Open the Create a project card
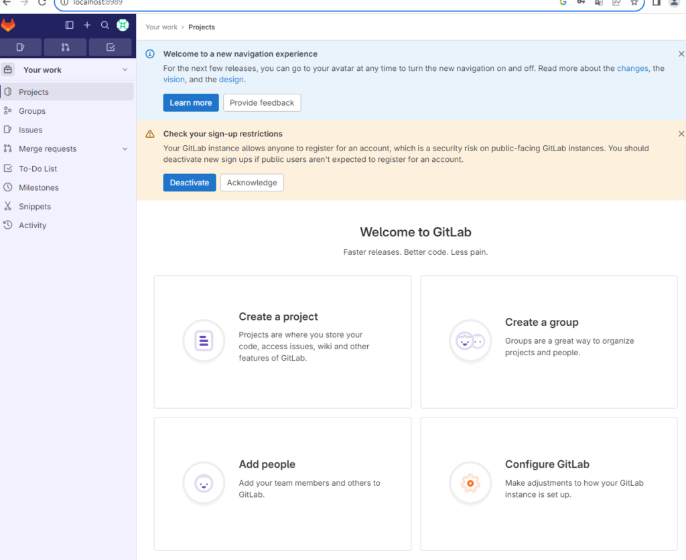Image resolution: width=686 pixels, height=560 pixels. 282,341
